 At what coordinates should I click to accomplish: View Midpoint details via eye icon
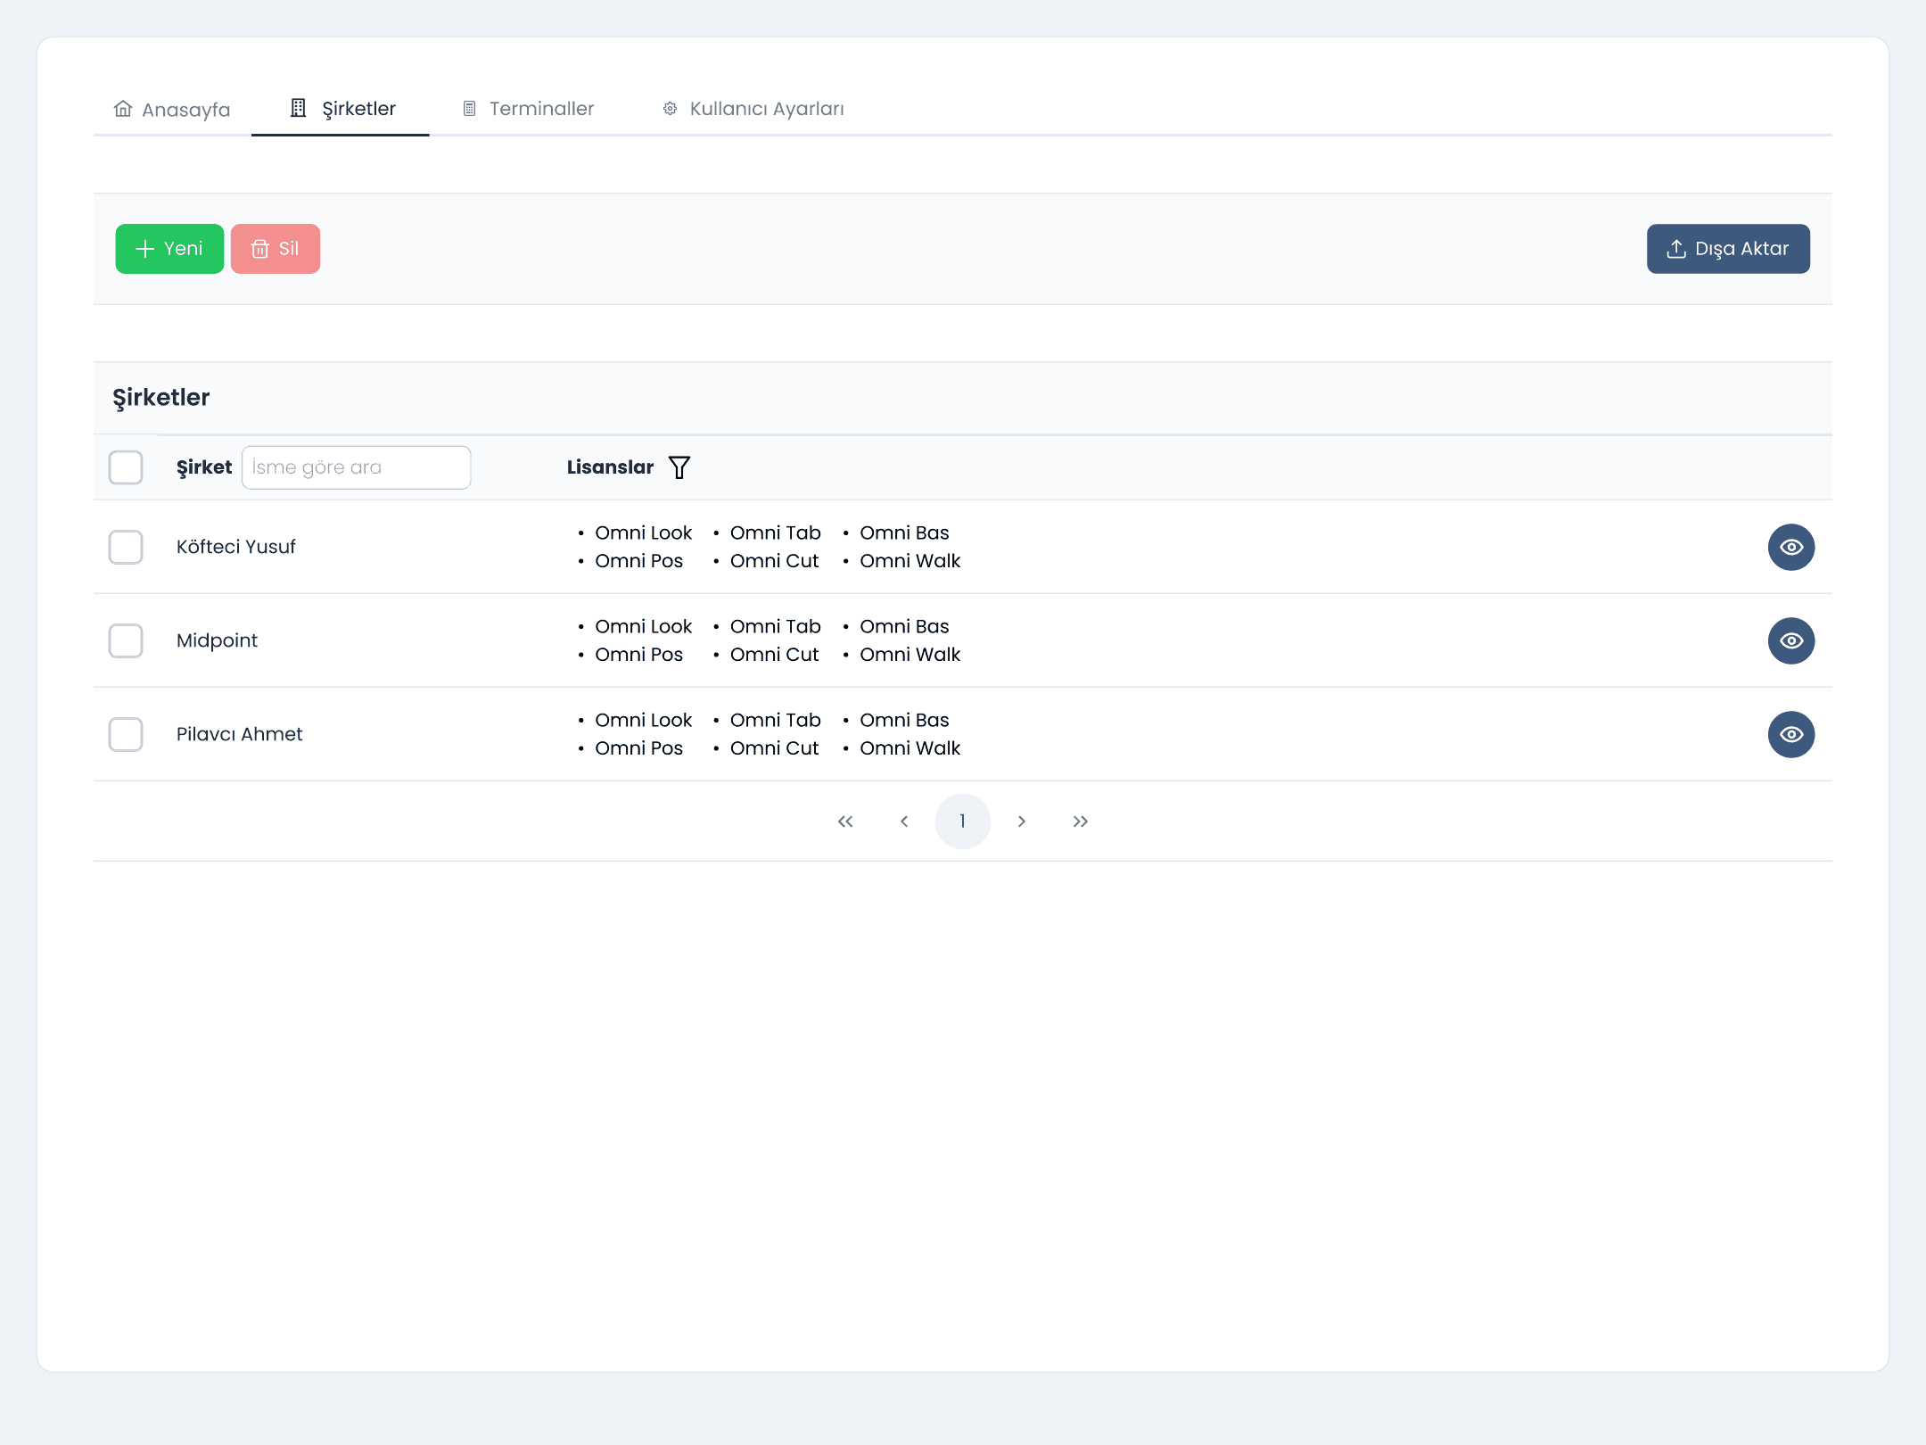(x=1791, y=640)
